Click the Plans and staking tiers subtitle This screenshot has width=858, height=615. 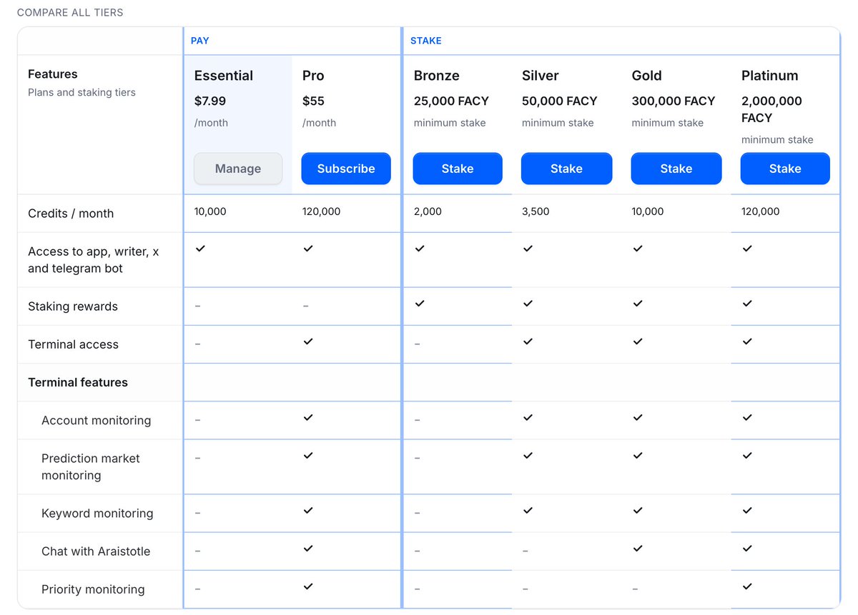pyautogui.click(x=82, y=92)
